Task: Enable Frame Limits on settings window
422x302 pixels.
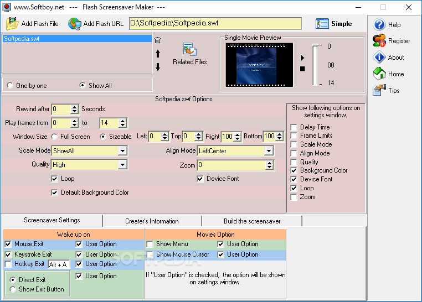Action: tap(294, 136)
